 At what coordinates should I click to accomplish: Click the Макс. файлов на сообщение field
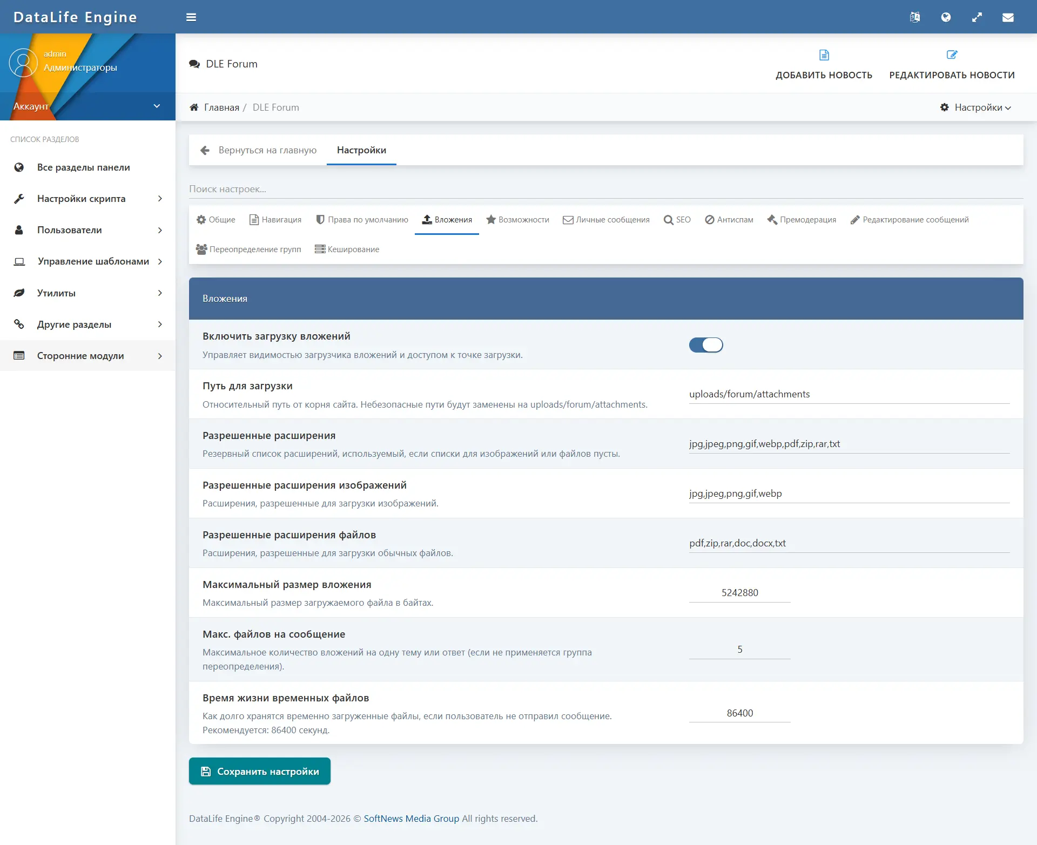click(x=740, y=650)
